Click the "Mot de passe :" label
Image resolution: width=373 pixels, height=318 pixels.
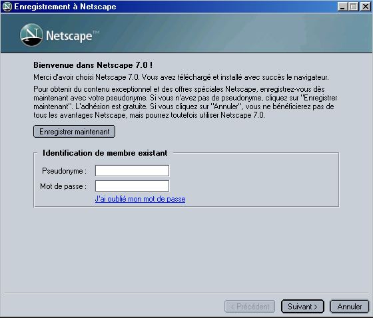click(63, 186)
